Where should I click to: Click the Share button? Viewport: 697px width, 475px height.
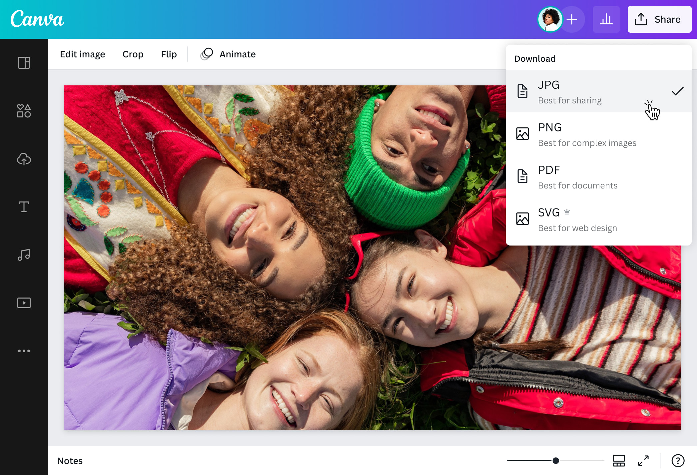coord(659,19)
